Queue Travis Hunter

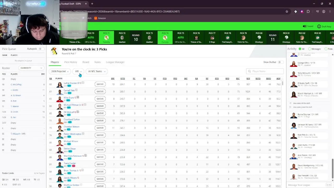tap(100, 164)
